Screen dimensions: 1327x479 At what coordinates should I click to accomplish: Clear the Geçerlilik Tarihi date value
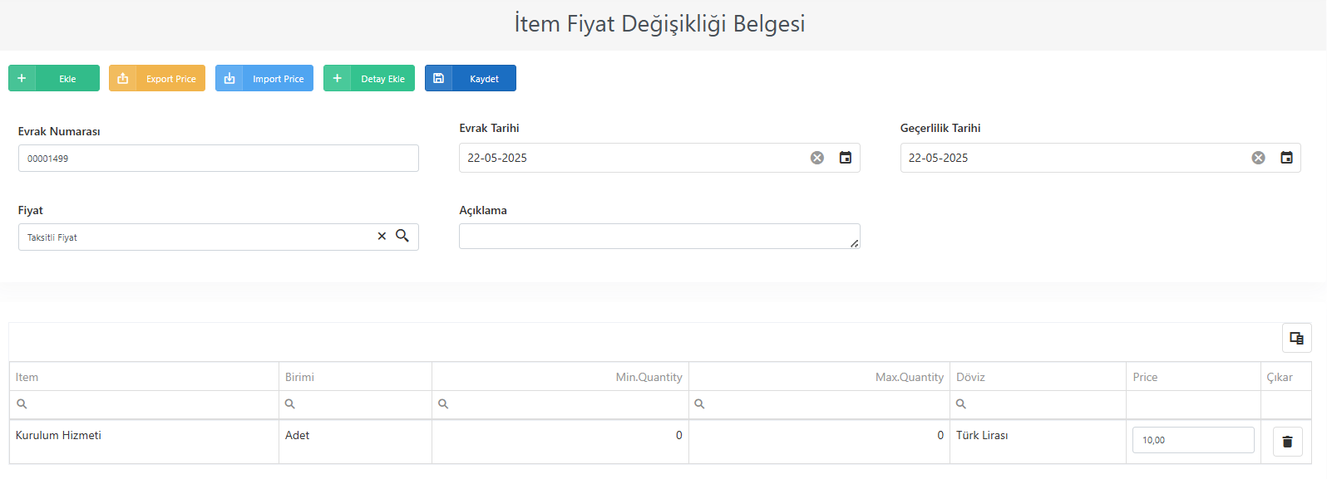coord(1259,158)
